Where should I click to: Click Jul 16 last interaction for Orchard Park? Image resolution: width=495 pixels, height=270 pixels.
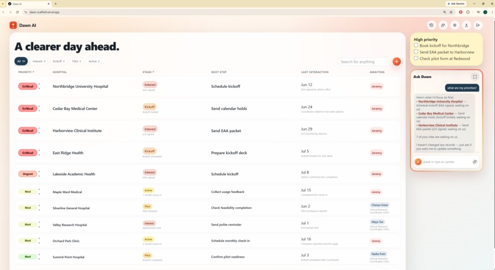[306, 239]
